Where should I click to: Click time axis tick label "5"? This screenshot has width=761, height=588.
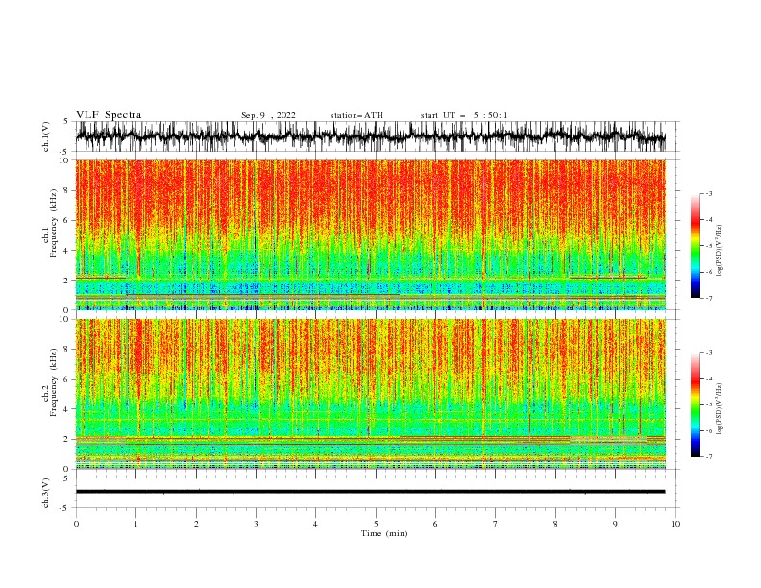pyautogui.click(x=376, y=524)
